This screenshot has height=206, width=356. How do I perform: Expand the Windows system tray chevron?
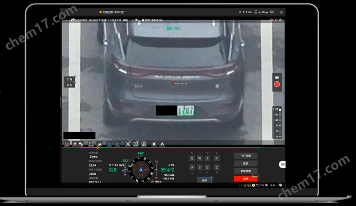pos(241,185)
